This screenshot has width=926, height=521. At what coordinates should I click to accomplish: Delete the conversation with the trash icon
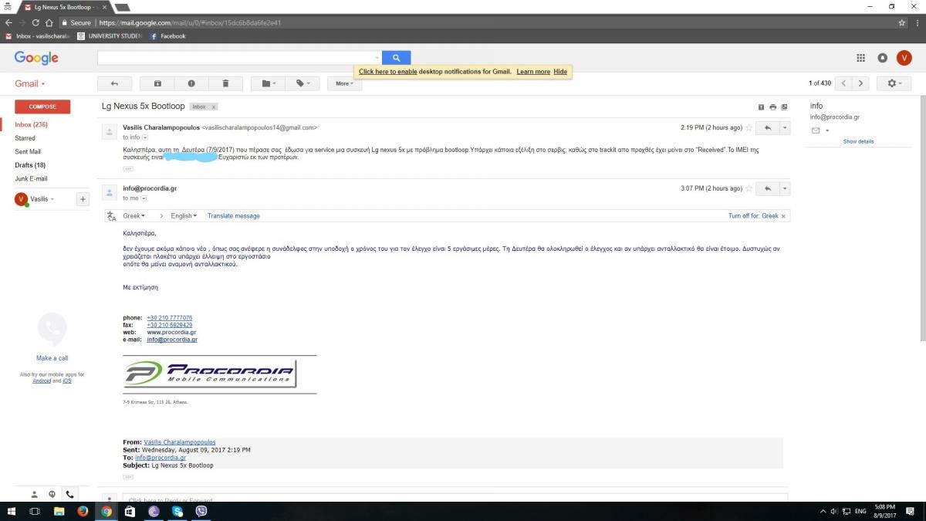pos(225,83)
